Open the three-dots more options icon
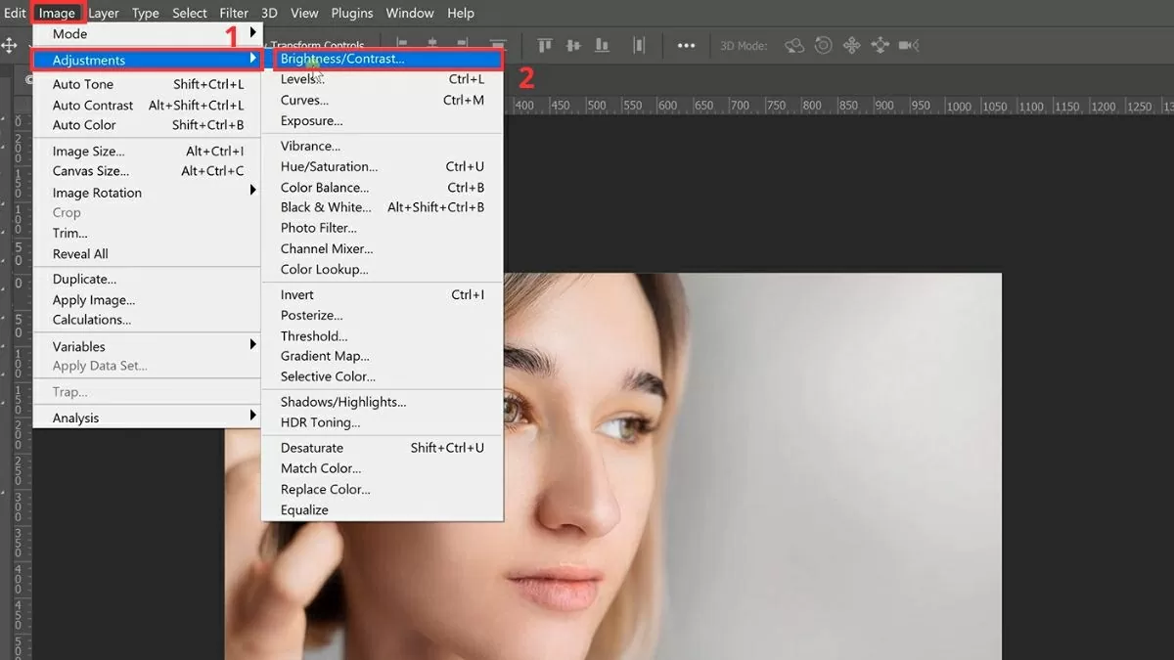 tap(686, 45)
